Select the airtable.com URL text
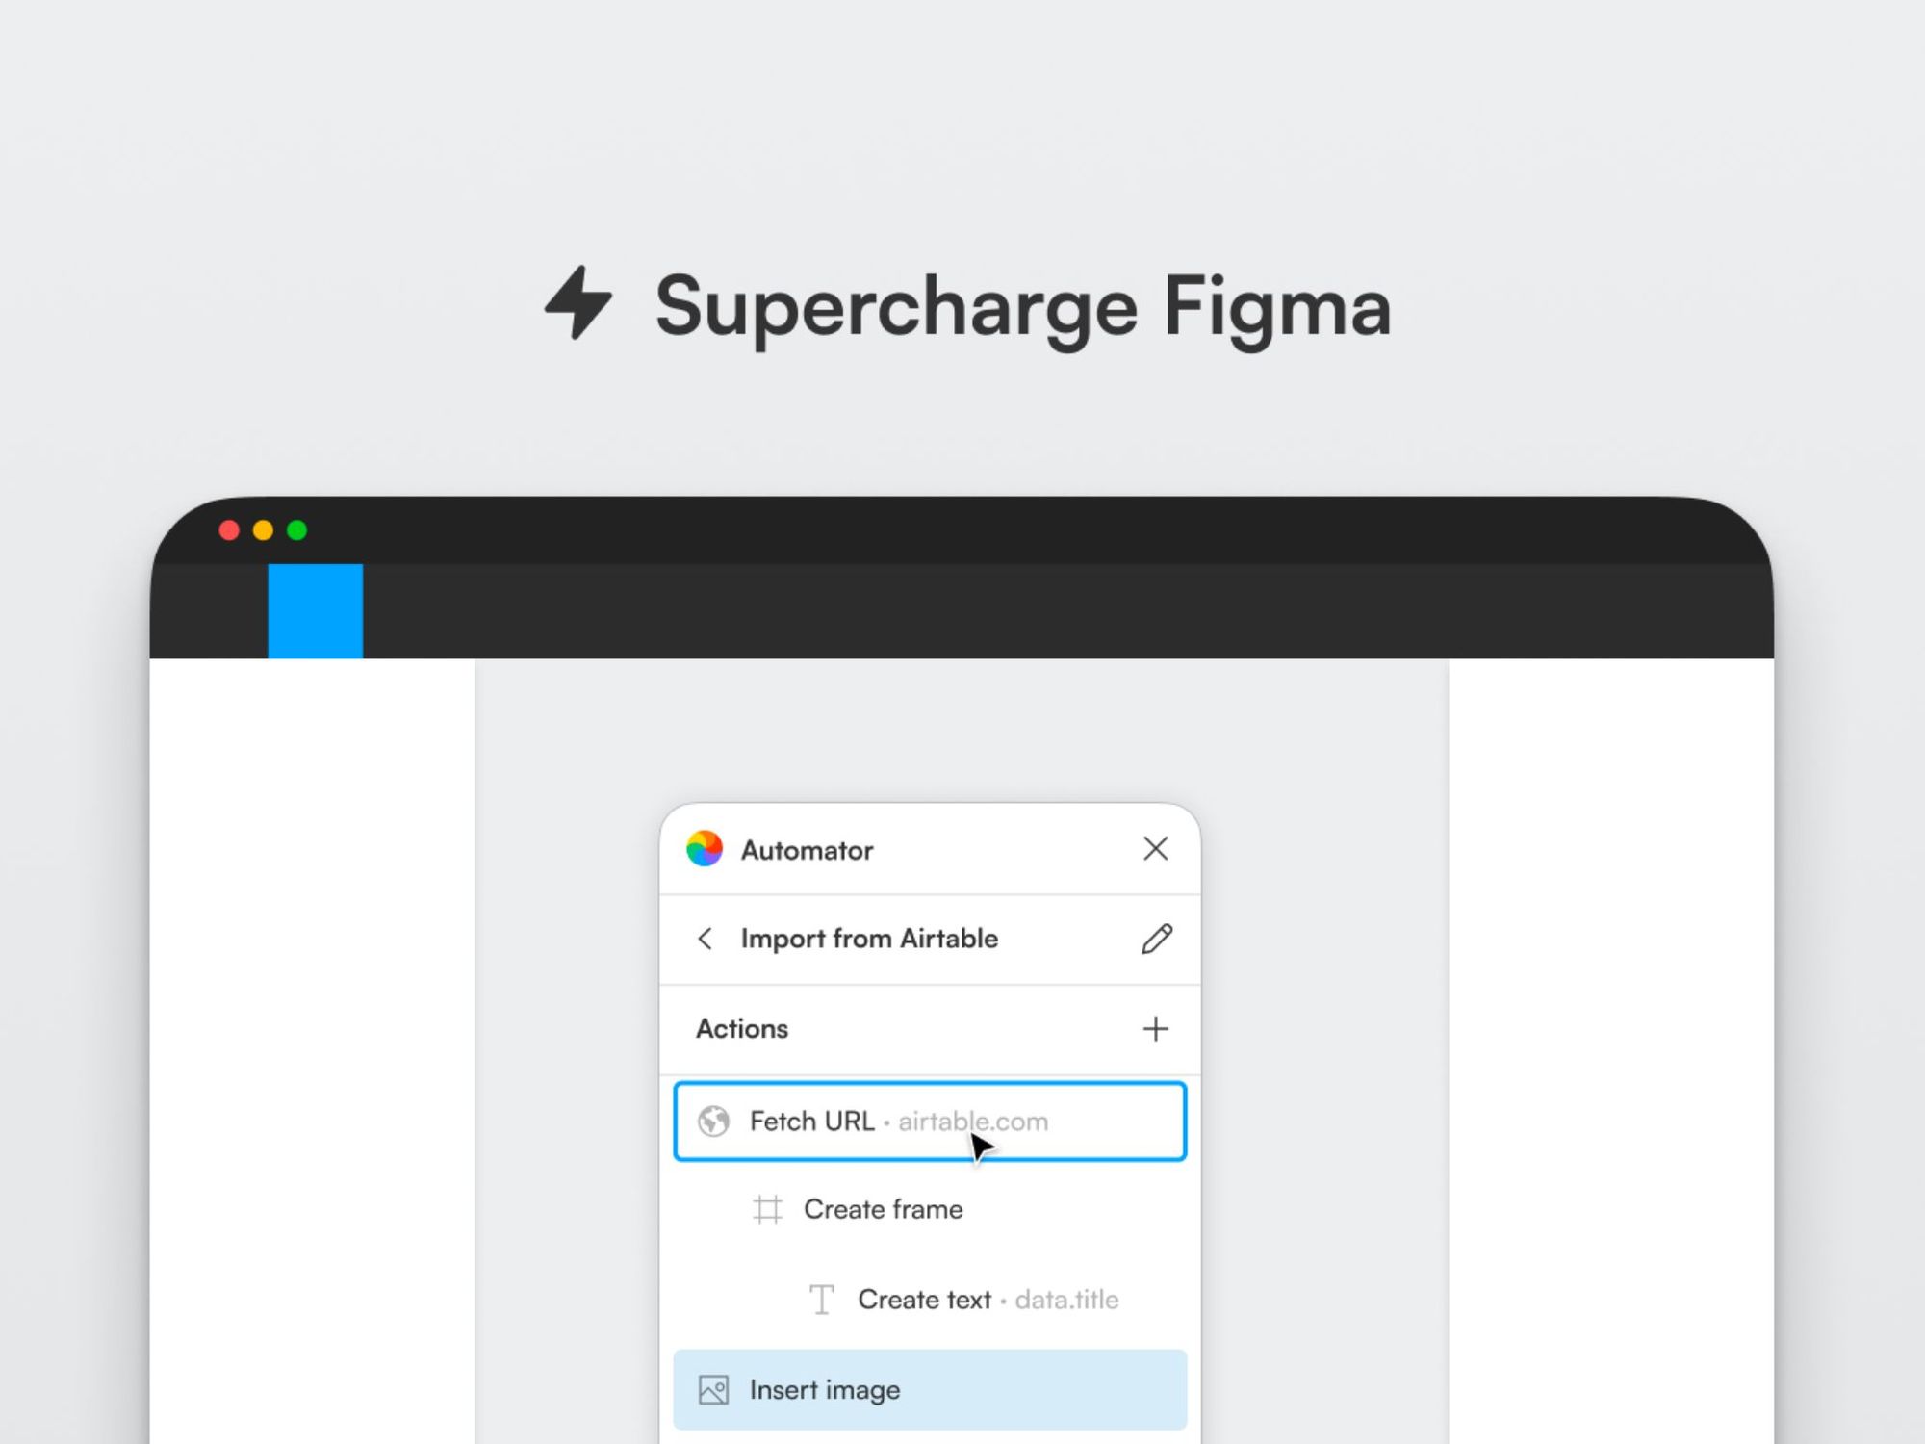The image size is (1925, 1444). click(x=972, y=1122)
